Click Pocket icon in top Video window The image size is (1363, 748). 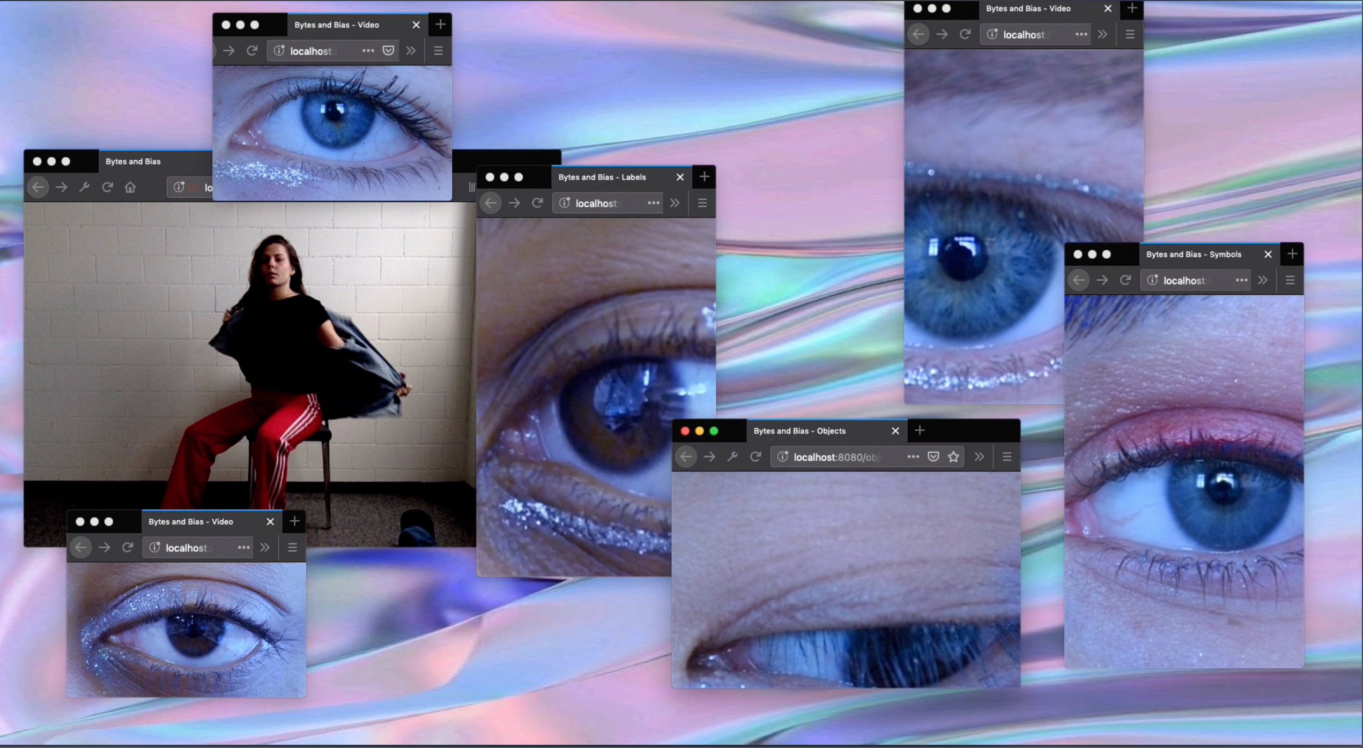coord(389,50)
